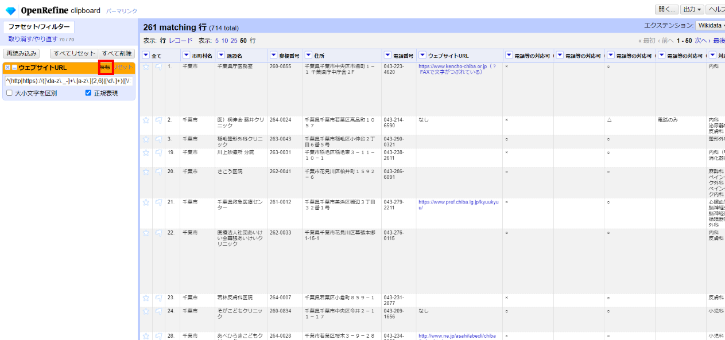Flag row 23 若林皮膚科医院
The image size is (725, 340).
point(159,298)
